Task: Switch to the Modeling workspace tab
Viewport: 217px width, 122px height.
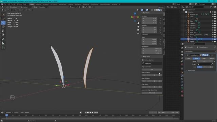Action: [x=38, y=4]
